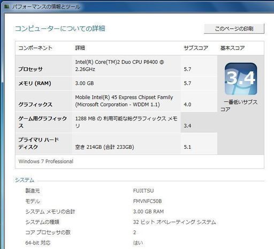This screenshot has width=274, height=249.
Task: Click the 3.4 gaming graphics subscore
Action: (x=187, y=126)
